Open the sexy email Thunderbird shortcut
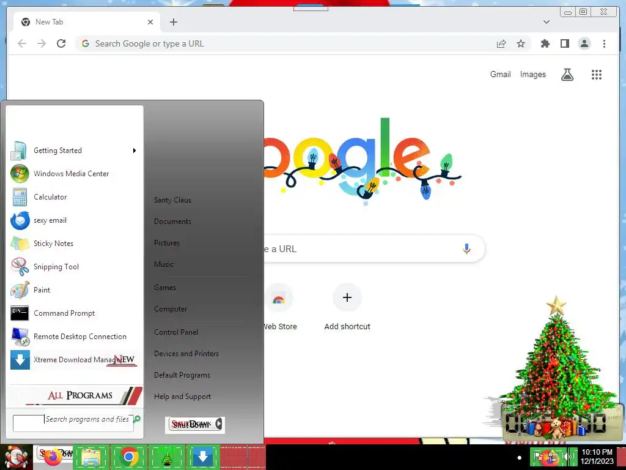Image resolution: width=626 pixels, height=470 pixels. [74, 220]
